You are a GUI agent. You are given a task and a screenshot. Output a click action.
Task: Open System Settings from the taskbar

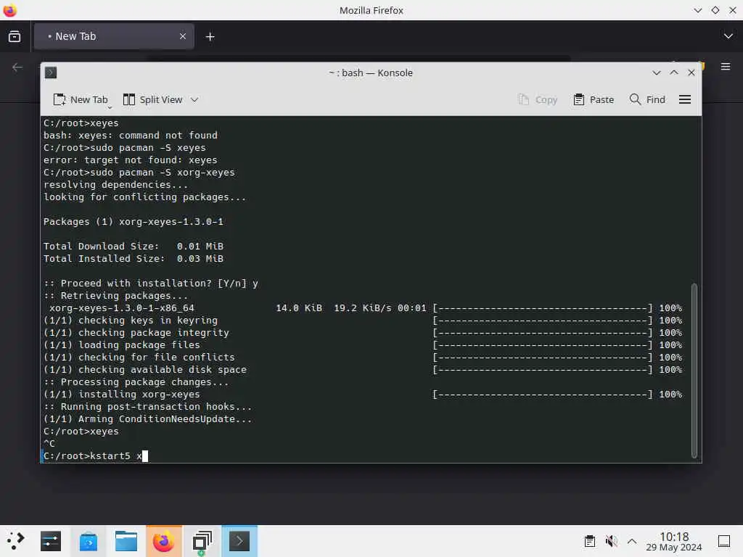point(51,541)
